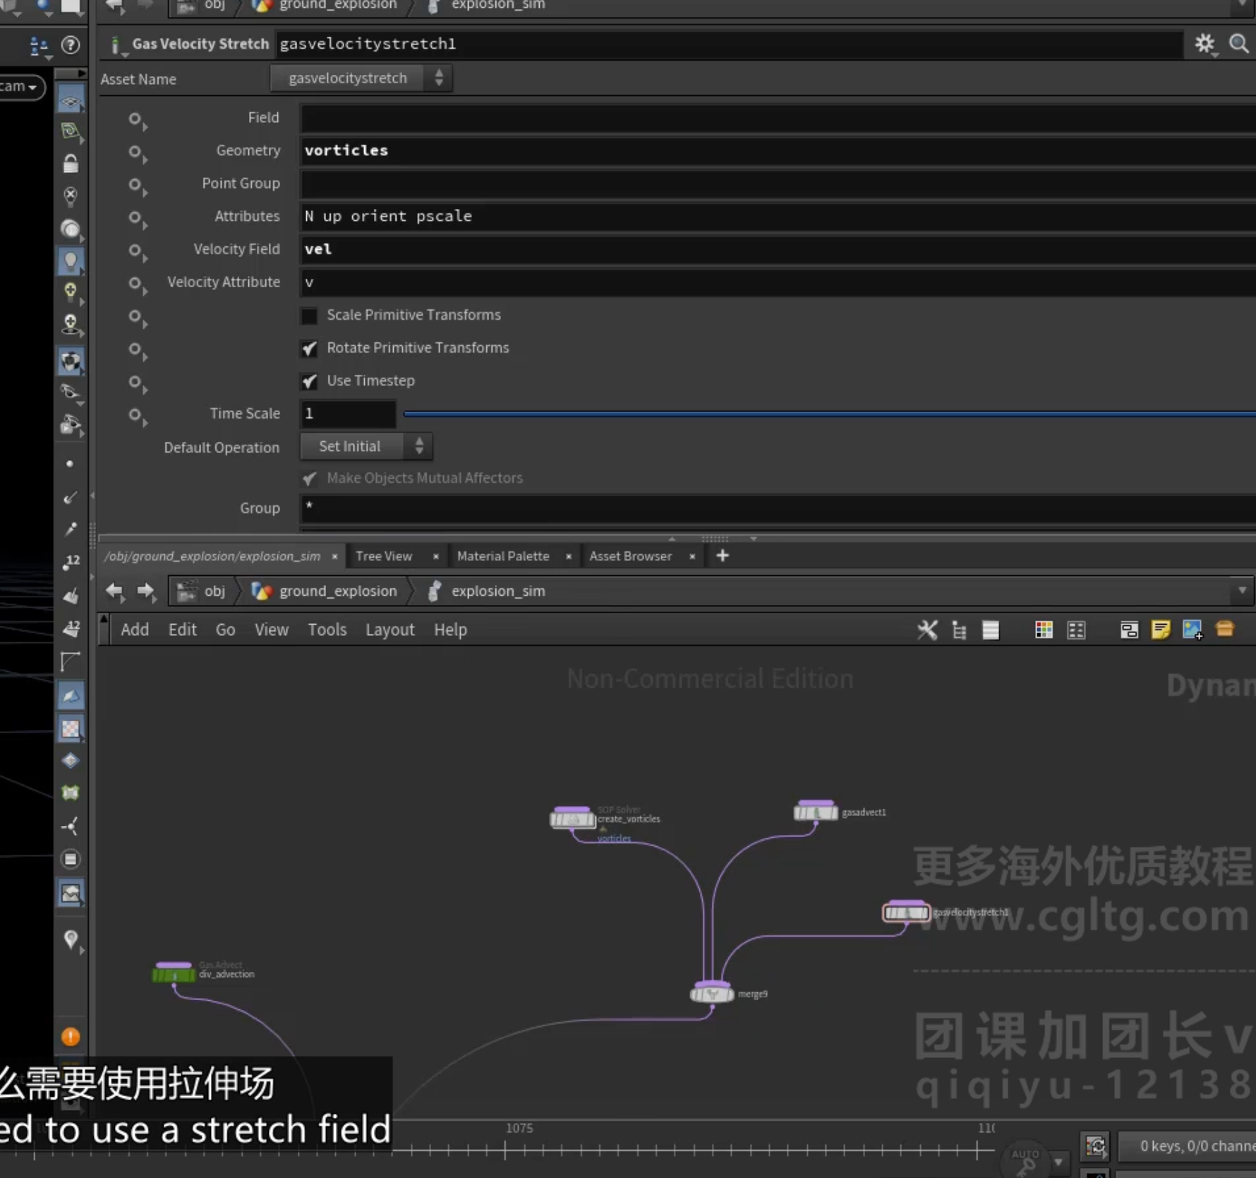Click the color palette grid icon

pos(1043,630)
